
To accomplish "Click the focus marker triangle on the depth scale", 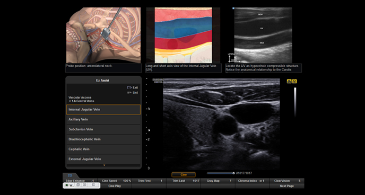I will (149, 130).
